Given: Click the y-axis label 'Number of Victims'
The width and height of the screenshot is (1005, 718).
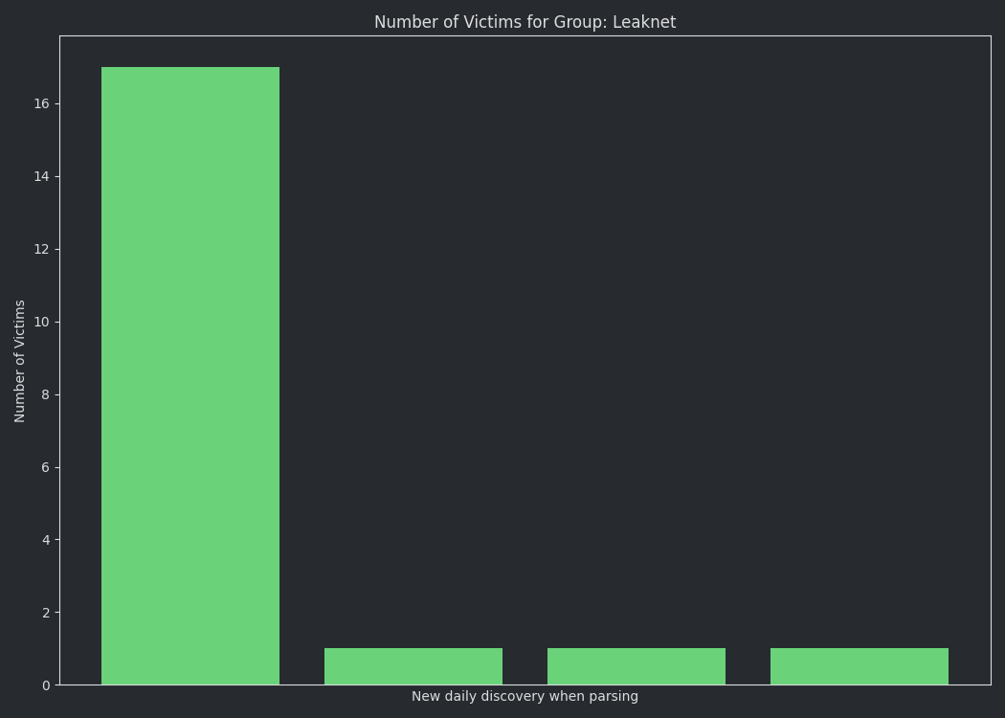Looking at the screenshot, I should pyautogui.click(x=19, y=361).
